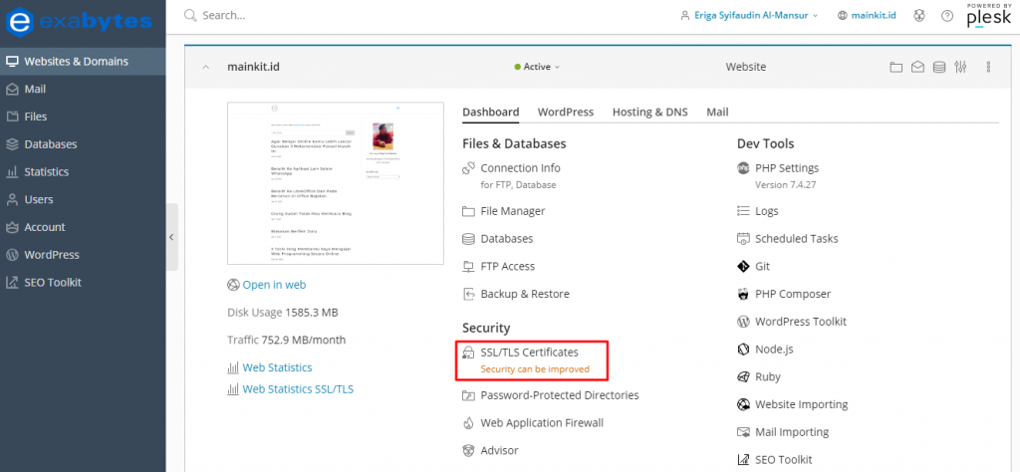1020x472 pixels.
Task: Click the Node.js icon
Action: 743,350
